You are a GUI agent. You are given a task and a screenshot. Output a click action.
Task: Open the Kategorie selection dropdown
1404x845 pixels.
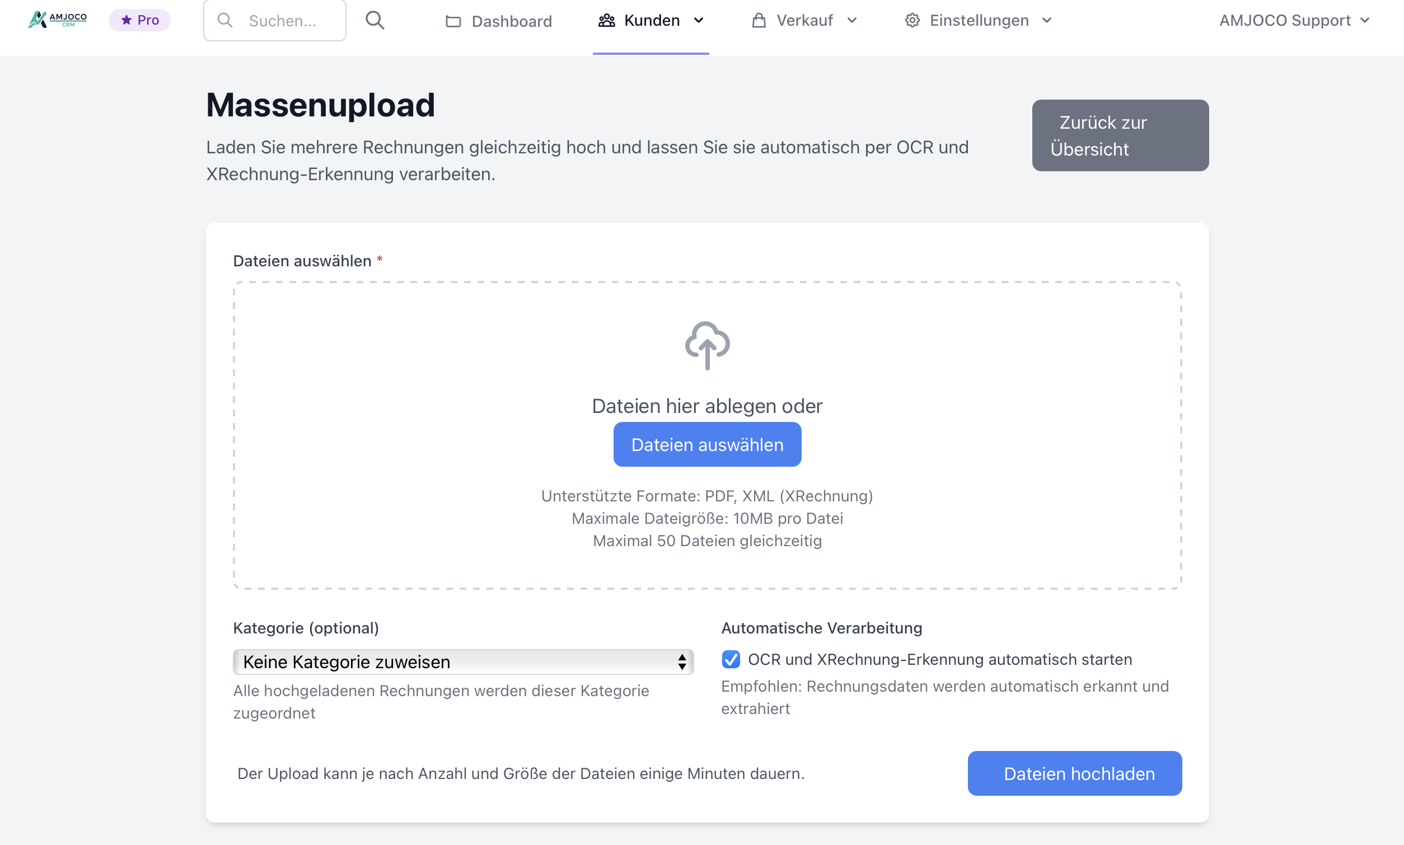click(x=463, y=661)
